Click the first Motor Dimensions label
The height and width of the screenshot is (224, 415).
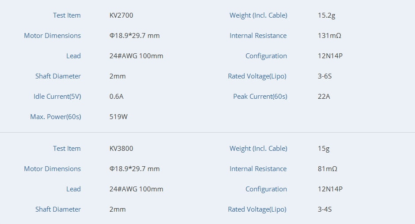click(x=53, y=36)
